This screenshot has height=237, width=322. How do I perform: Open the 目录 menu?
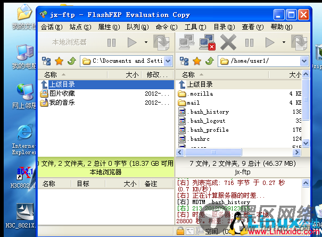tap(224, 27)
